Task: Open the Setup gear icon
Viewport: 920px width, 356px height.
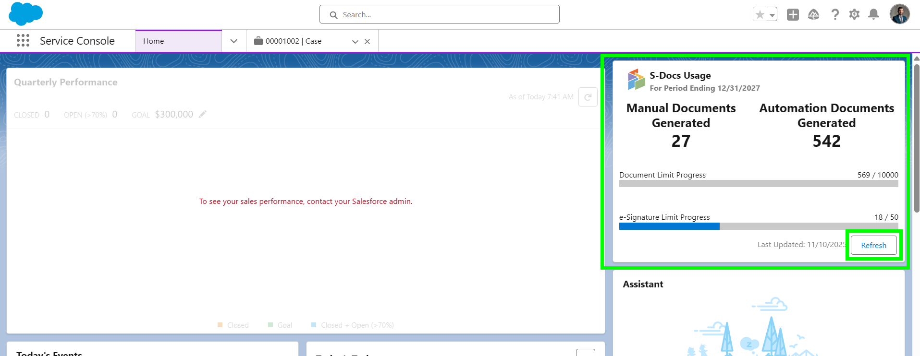Action: pyautogui.click(x=854, y=15)
